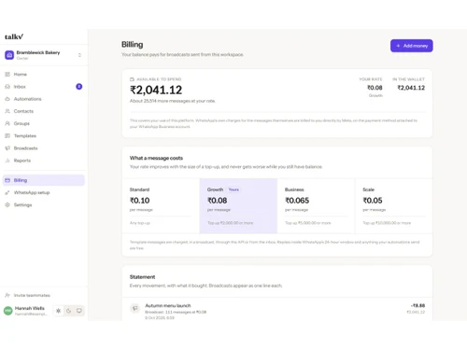This screenshot has height=350, width=467.
Task: Open Settings page
Action: coord(44,204)
